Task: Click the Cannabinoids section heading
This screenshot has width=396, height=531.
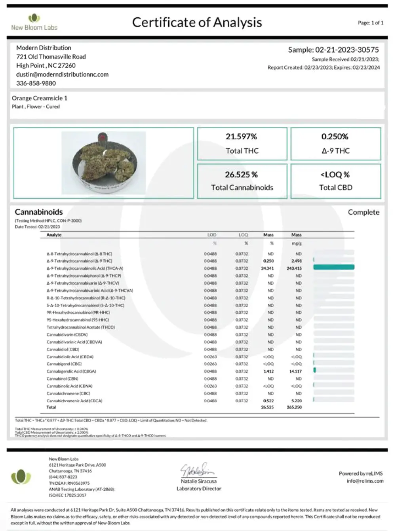Action: [39, 212]
